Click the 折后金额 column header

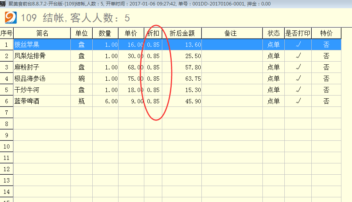click(182, 33)
